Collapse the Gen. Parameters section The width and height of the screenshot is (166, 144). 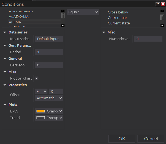[5, 46]
